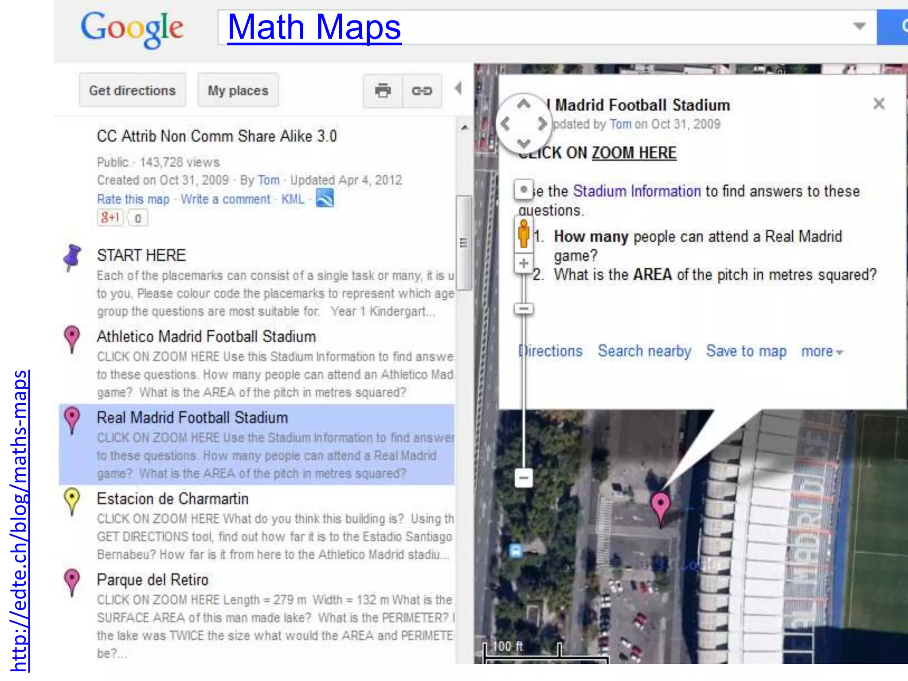Click the sidebar scrollbar thumb

464,243
